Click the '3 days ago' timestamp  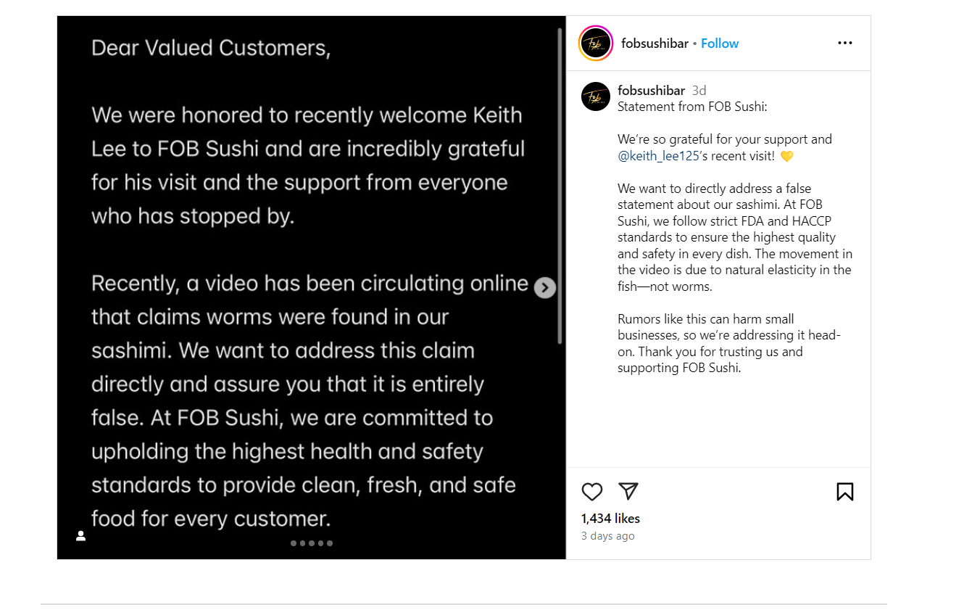(x=607, y=536)
